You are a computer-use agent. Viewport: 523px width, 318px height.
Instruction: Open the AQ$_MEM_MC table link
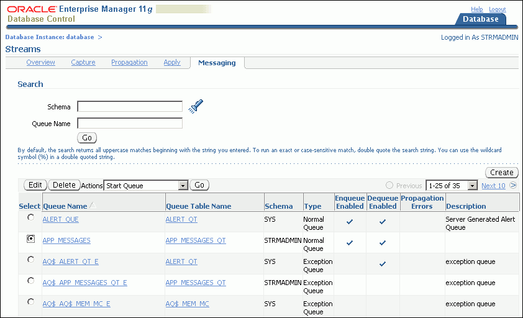pos(188,304)
